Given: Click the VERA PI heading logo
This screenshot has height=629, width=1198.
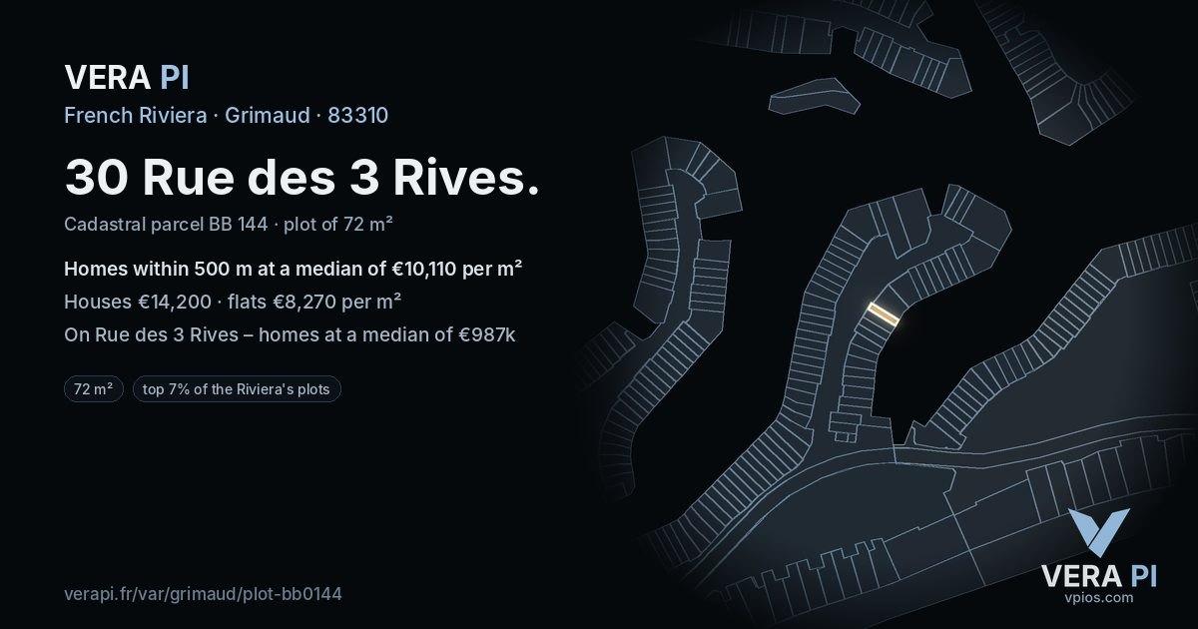Looking at the screenshot, I should click(x=127, y=77).
